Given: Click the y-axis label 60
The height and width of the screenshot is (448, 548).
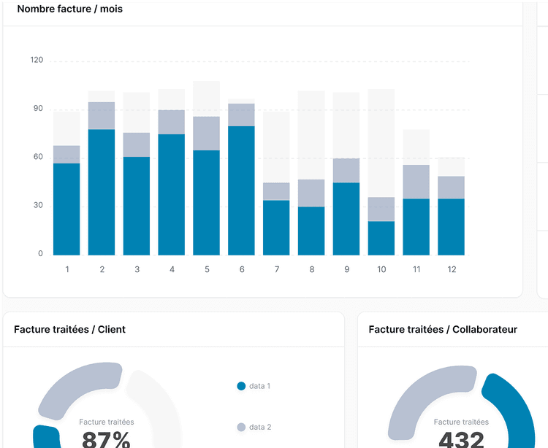Looking at the screenshot, I should tap(38, 157).
